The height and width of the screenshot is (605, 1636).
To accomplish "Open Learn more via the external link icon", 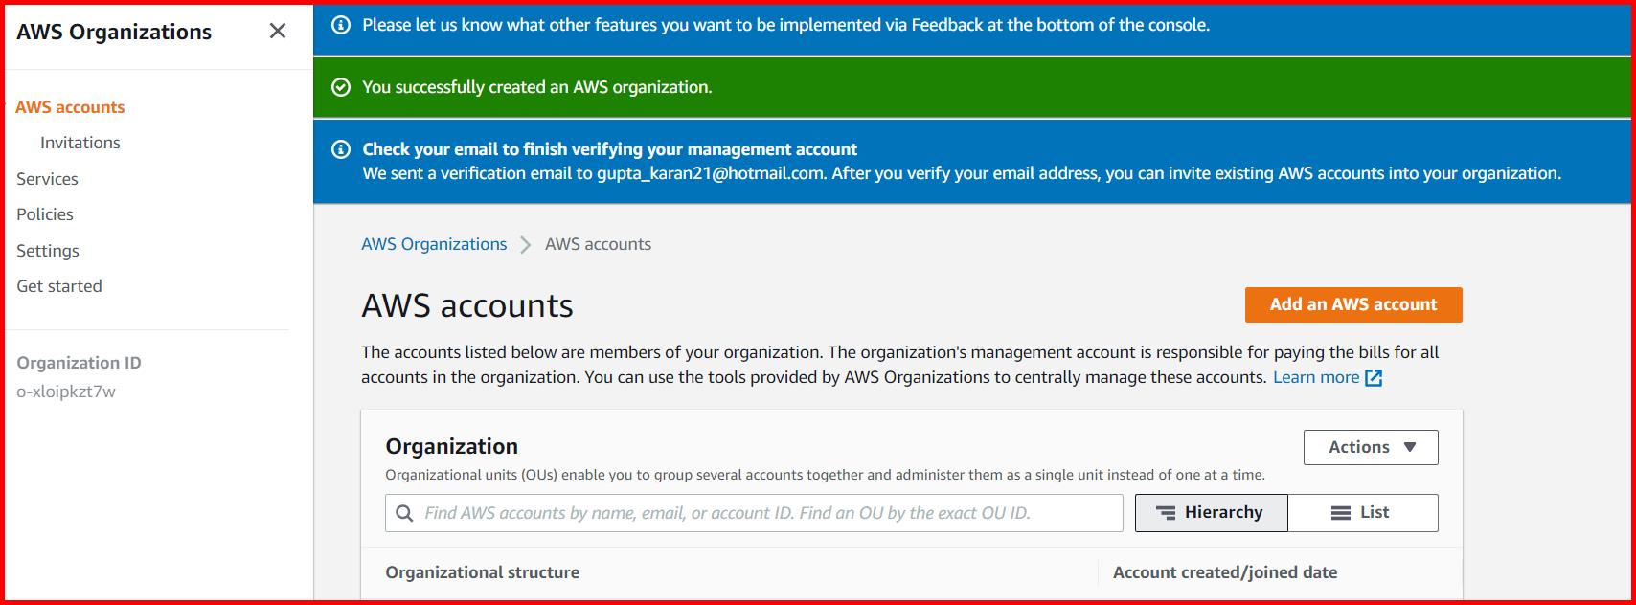I will click(1374, 377).
